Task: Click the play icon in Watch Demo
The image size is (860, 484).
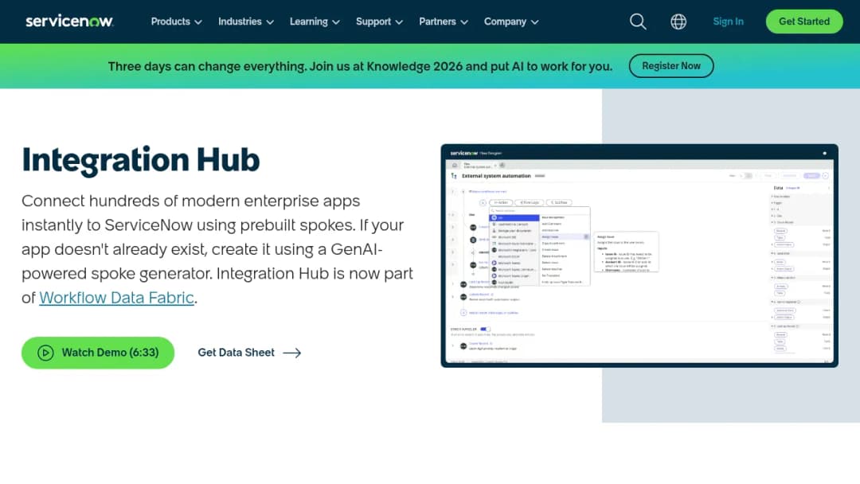Action: [x=45, y=353]
